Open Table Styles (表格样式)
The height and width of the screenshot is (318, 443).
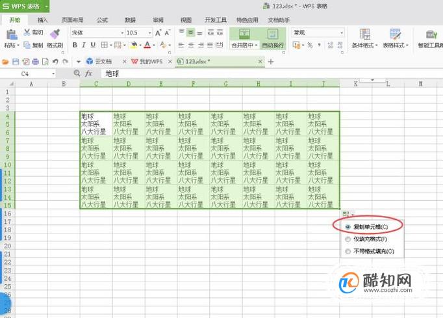click(x=396, y=38)
